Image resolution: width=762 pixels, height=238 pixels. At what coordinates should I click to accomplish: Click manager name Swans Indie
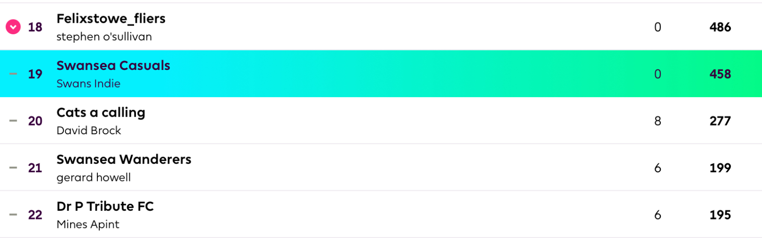88,84
